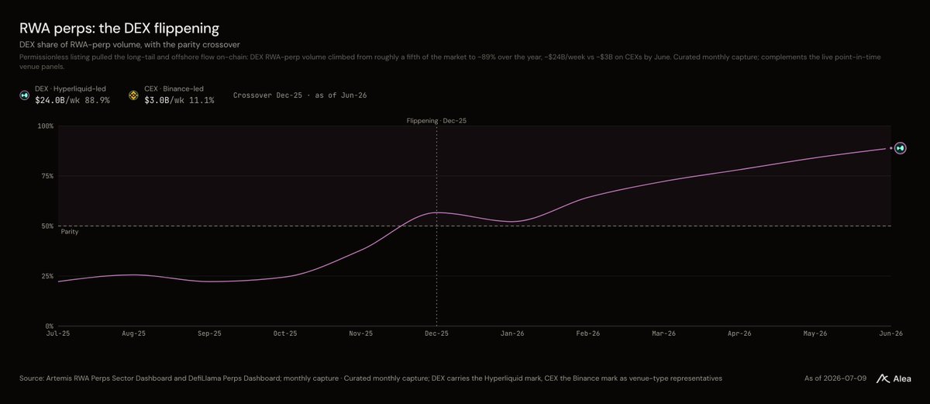Click the 'Parity' line label
930x404 pixels.
(70, 231)
